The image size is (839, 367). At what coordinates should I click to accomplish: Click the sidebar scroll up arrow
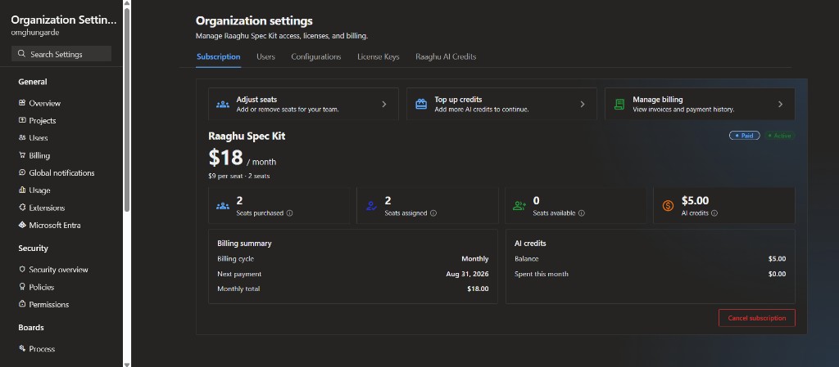pos(127,2)
